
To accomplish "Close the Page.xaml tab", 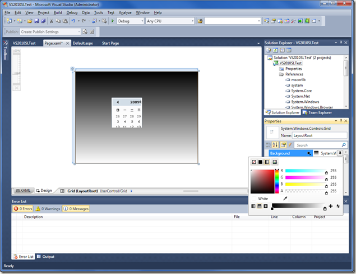I will (x=67, y=43).
